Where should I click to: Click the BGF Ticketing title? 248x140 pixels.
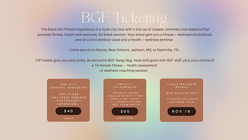124,18
